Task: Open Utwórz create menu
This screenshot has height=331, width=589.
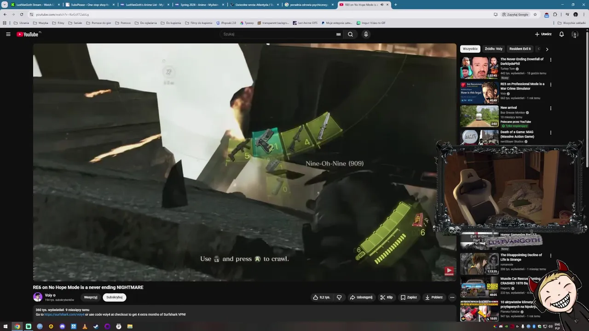Action: (x=543, y=34)
